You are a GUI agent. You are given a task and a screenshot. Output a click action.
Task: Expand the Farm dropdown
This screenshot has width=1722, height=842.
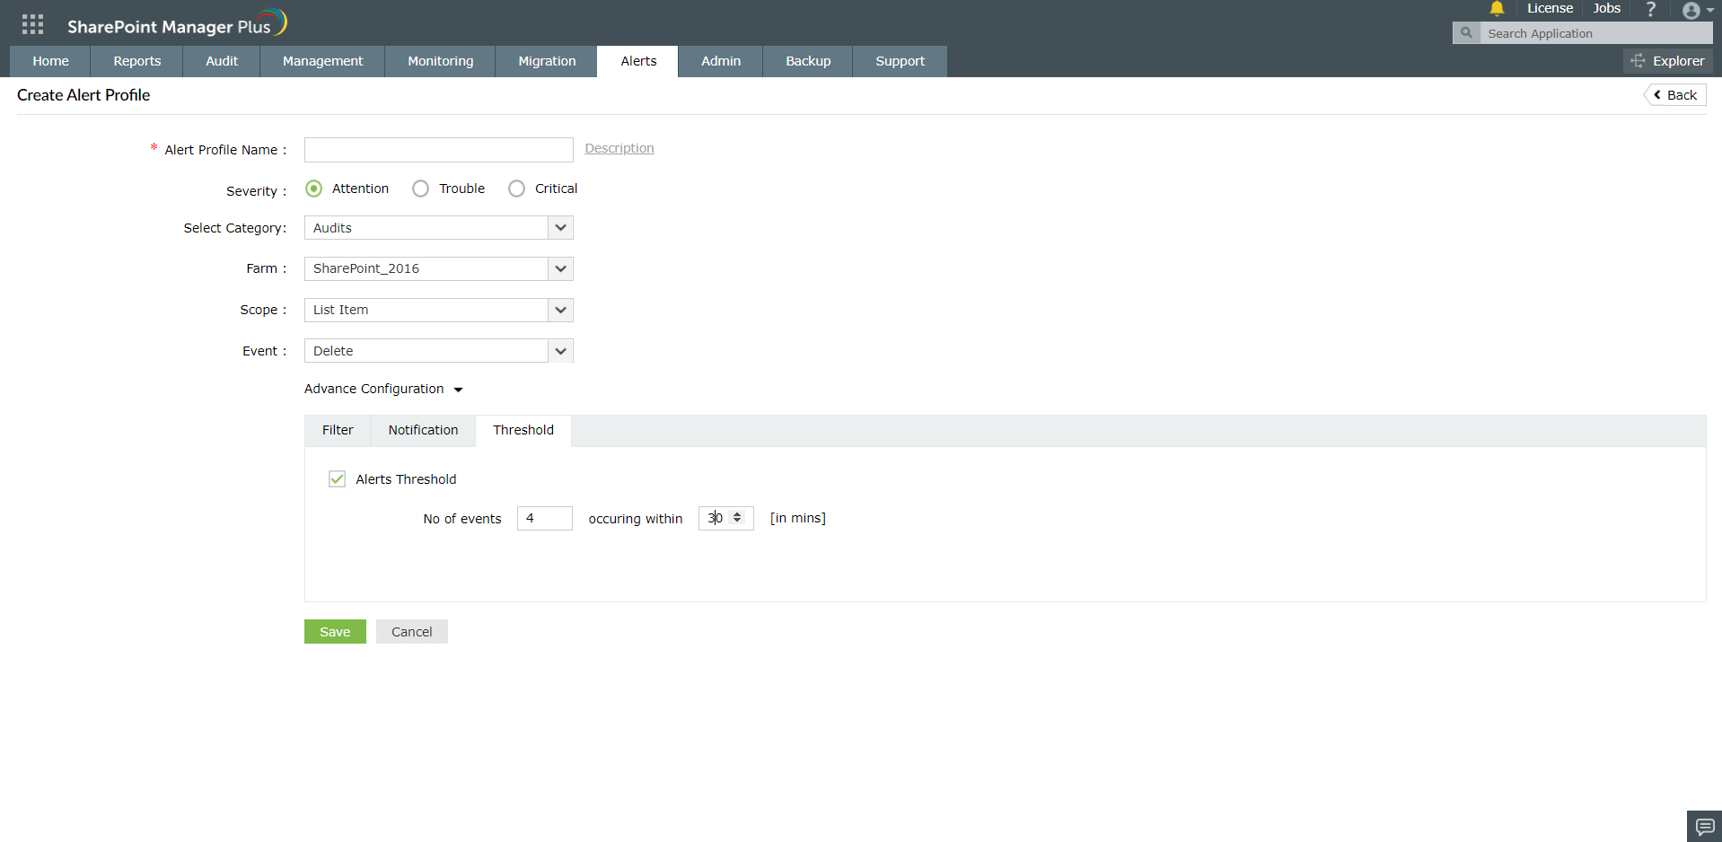click(559, 268)
